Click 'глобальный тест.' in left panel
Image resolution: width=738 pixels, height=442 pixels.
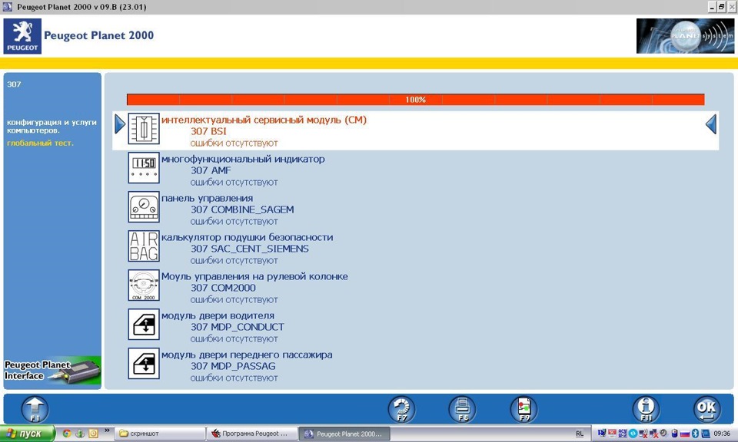[x=40, y=143]
